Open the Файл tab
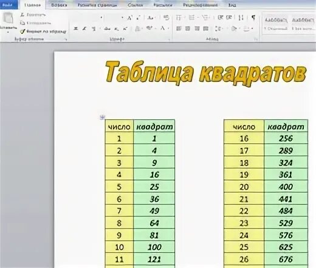The width and height of the screenshot is (316, 268). [9, 5]
